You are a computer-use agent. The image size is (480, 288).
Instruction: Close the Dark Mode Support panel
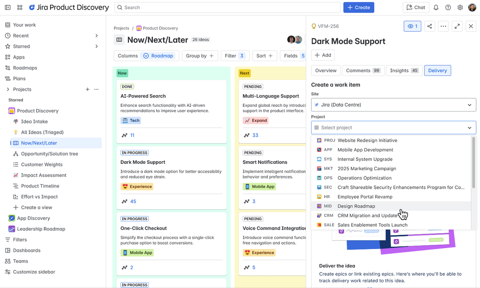471,26
